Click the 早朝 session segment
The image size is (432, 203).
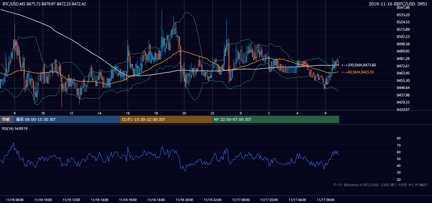coord(6,119)
